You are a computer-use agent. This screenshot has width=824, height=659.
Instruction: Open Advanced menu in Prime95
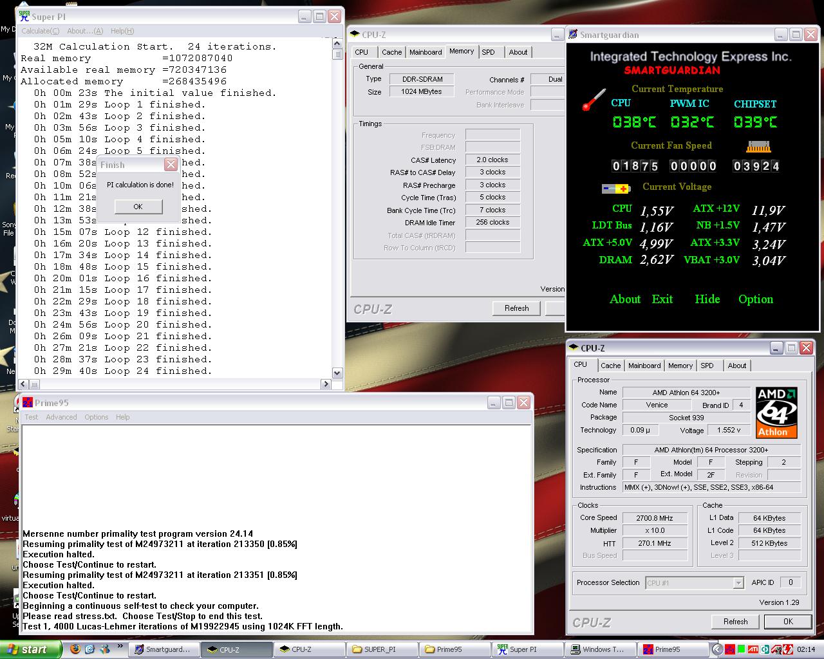point(61,417)
